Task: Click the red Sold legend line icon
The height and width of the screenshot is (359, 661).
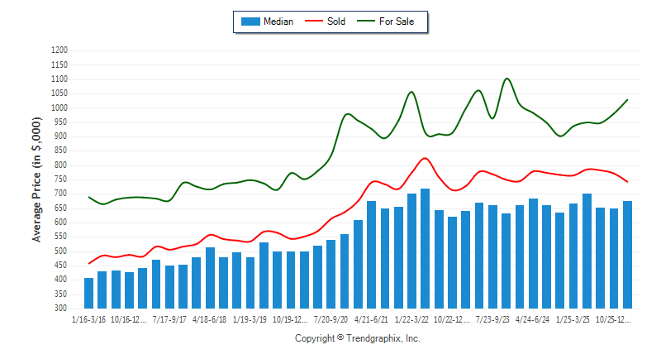Action: coord(315,22)
